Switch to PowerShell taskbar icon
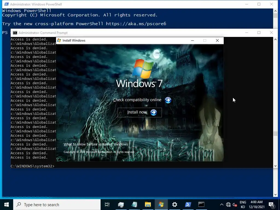The width and height of the screenshot is (280, 210). click(x=188, y=205)
